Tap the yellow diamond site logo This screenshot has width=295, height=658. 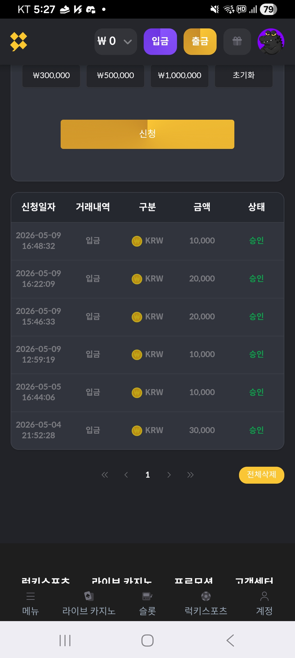[19, 42]
